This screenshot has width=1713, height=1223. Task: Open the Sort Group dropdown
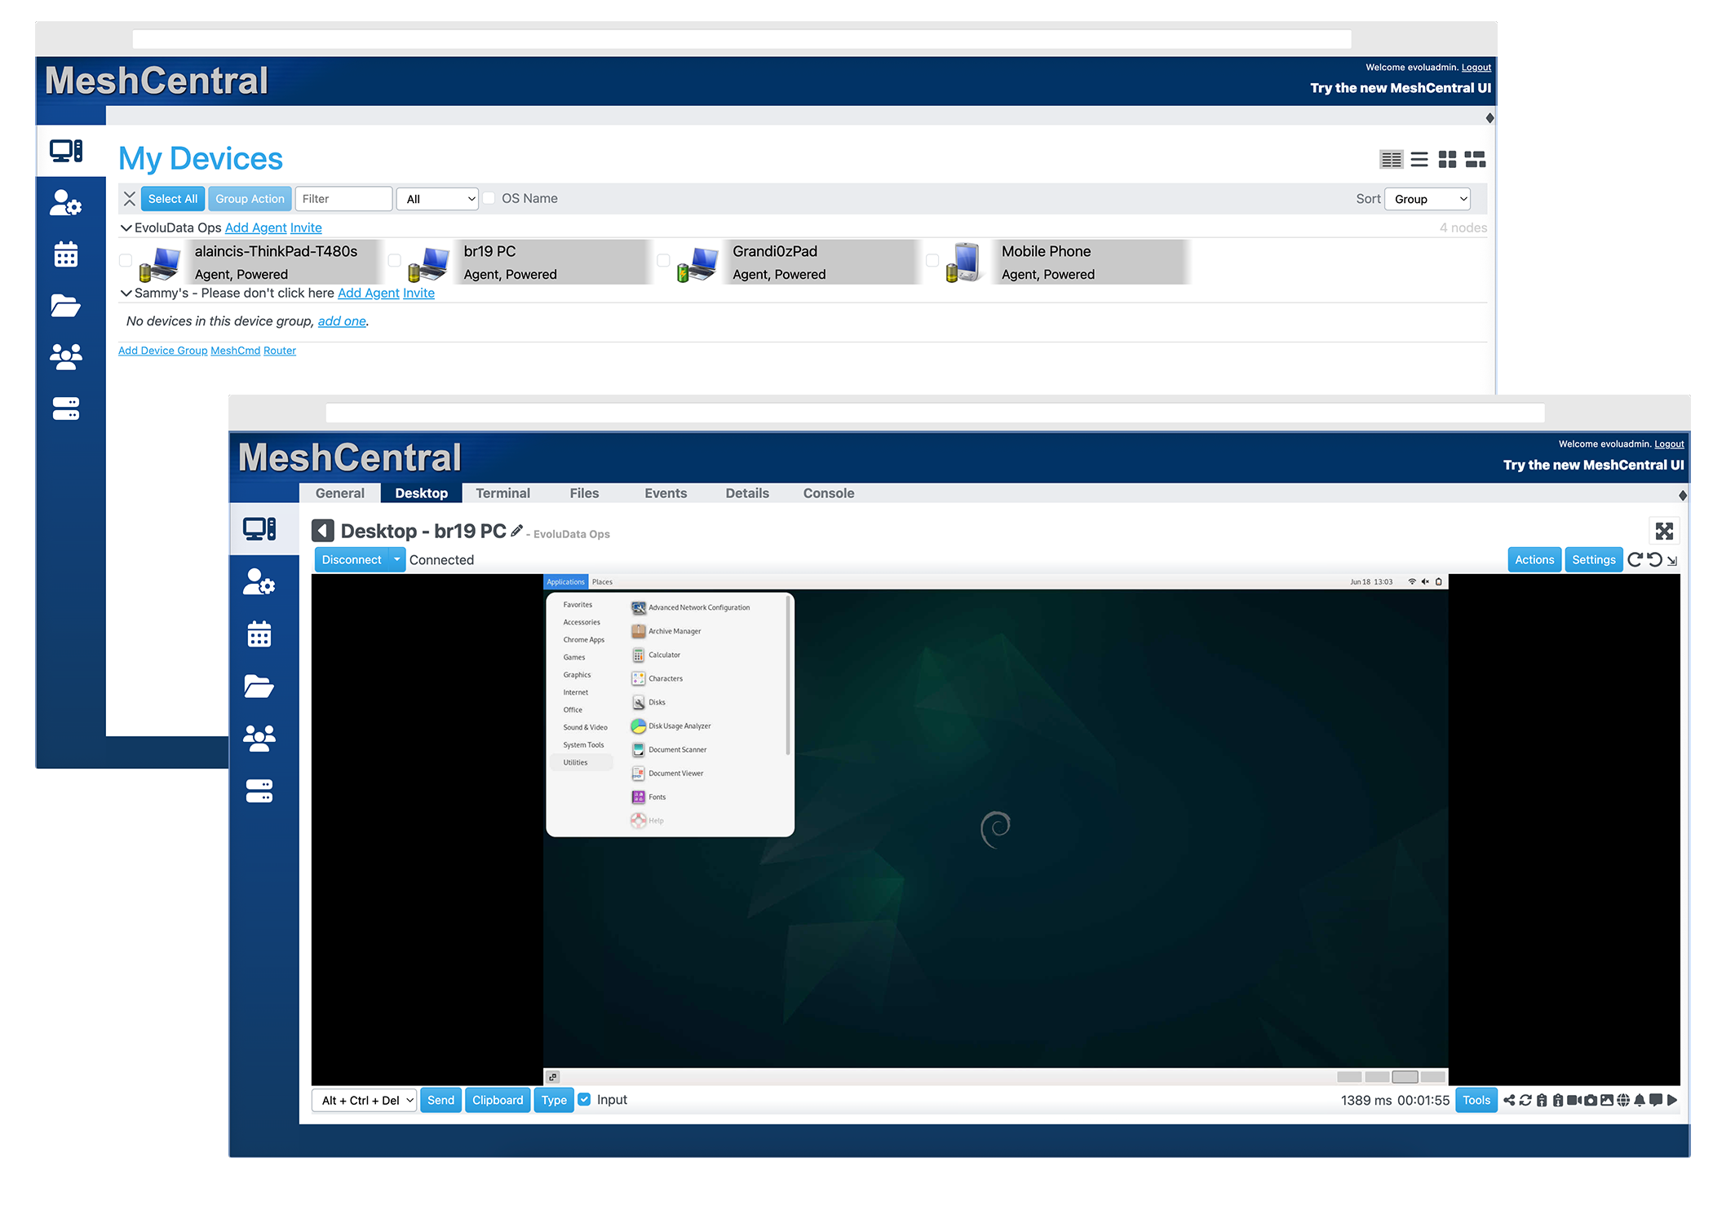tap(1427, 199)
